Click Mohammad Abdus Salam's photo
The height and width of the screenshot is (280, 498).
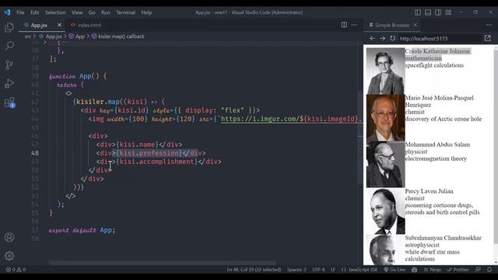385,164
